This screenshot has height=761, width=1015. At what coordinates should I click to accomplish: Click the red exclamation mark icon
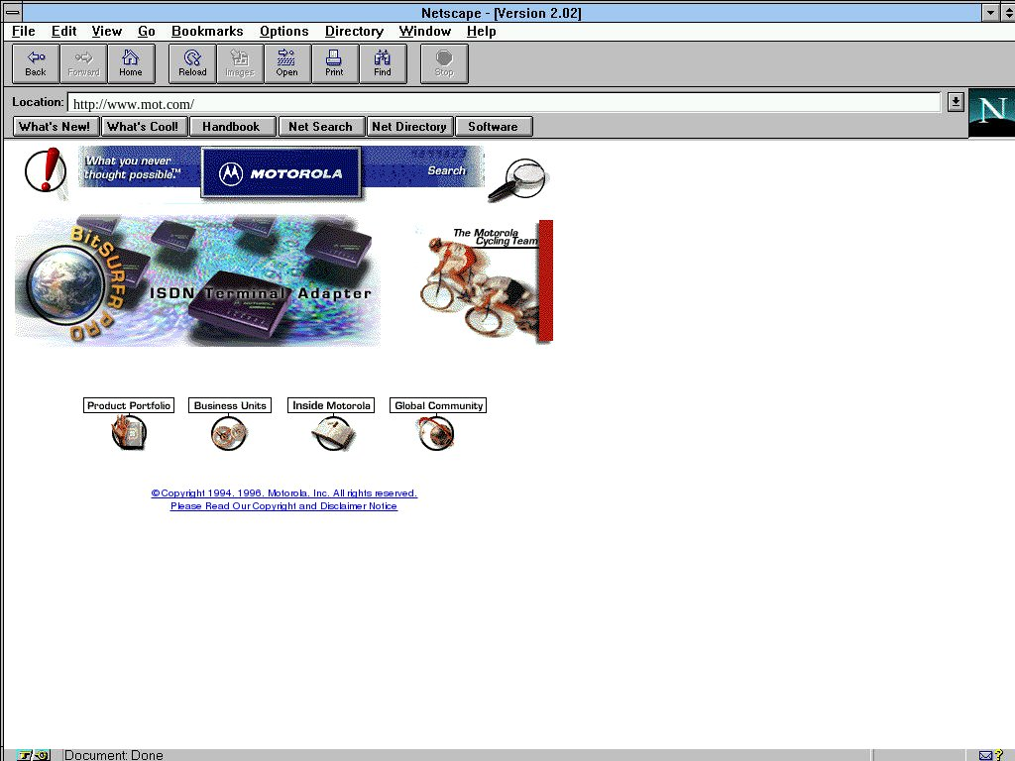pos(45,169)
